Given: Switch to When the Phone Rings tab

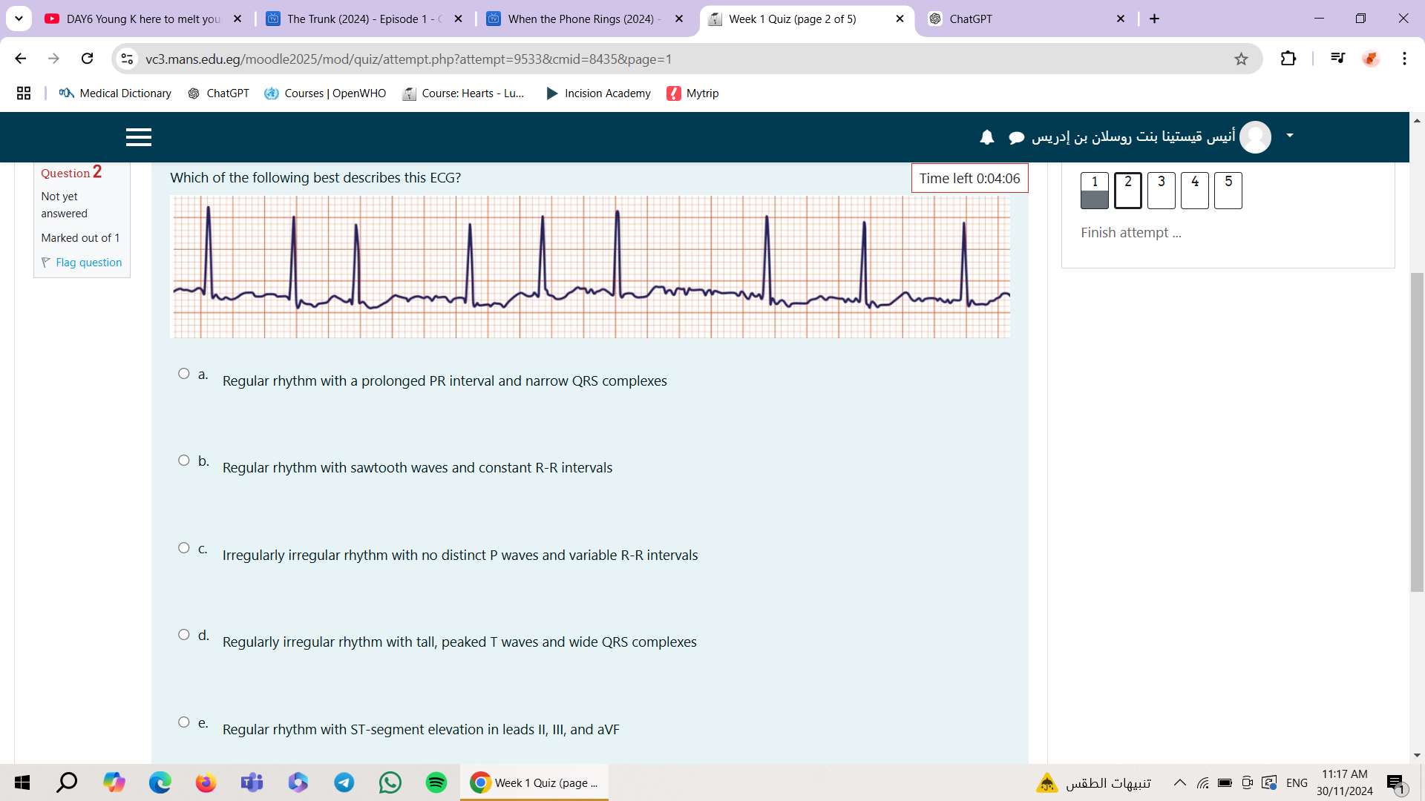Looking at the screenshot, I should [x=585, y=19].
